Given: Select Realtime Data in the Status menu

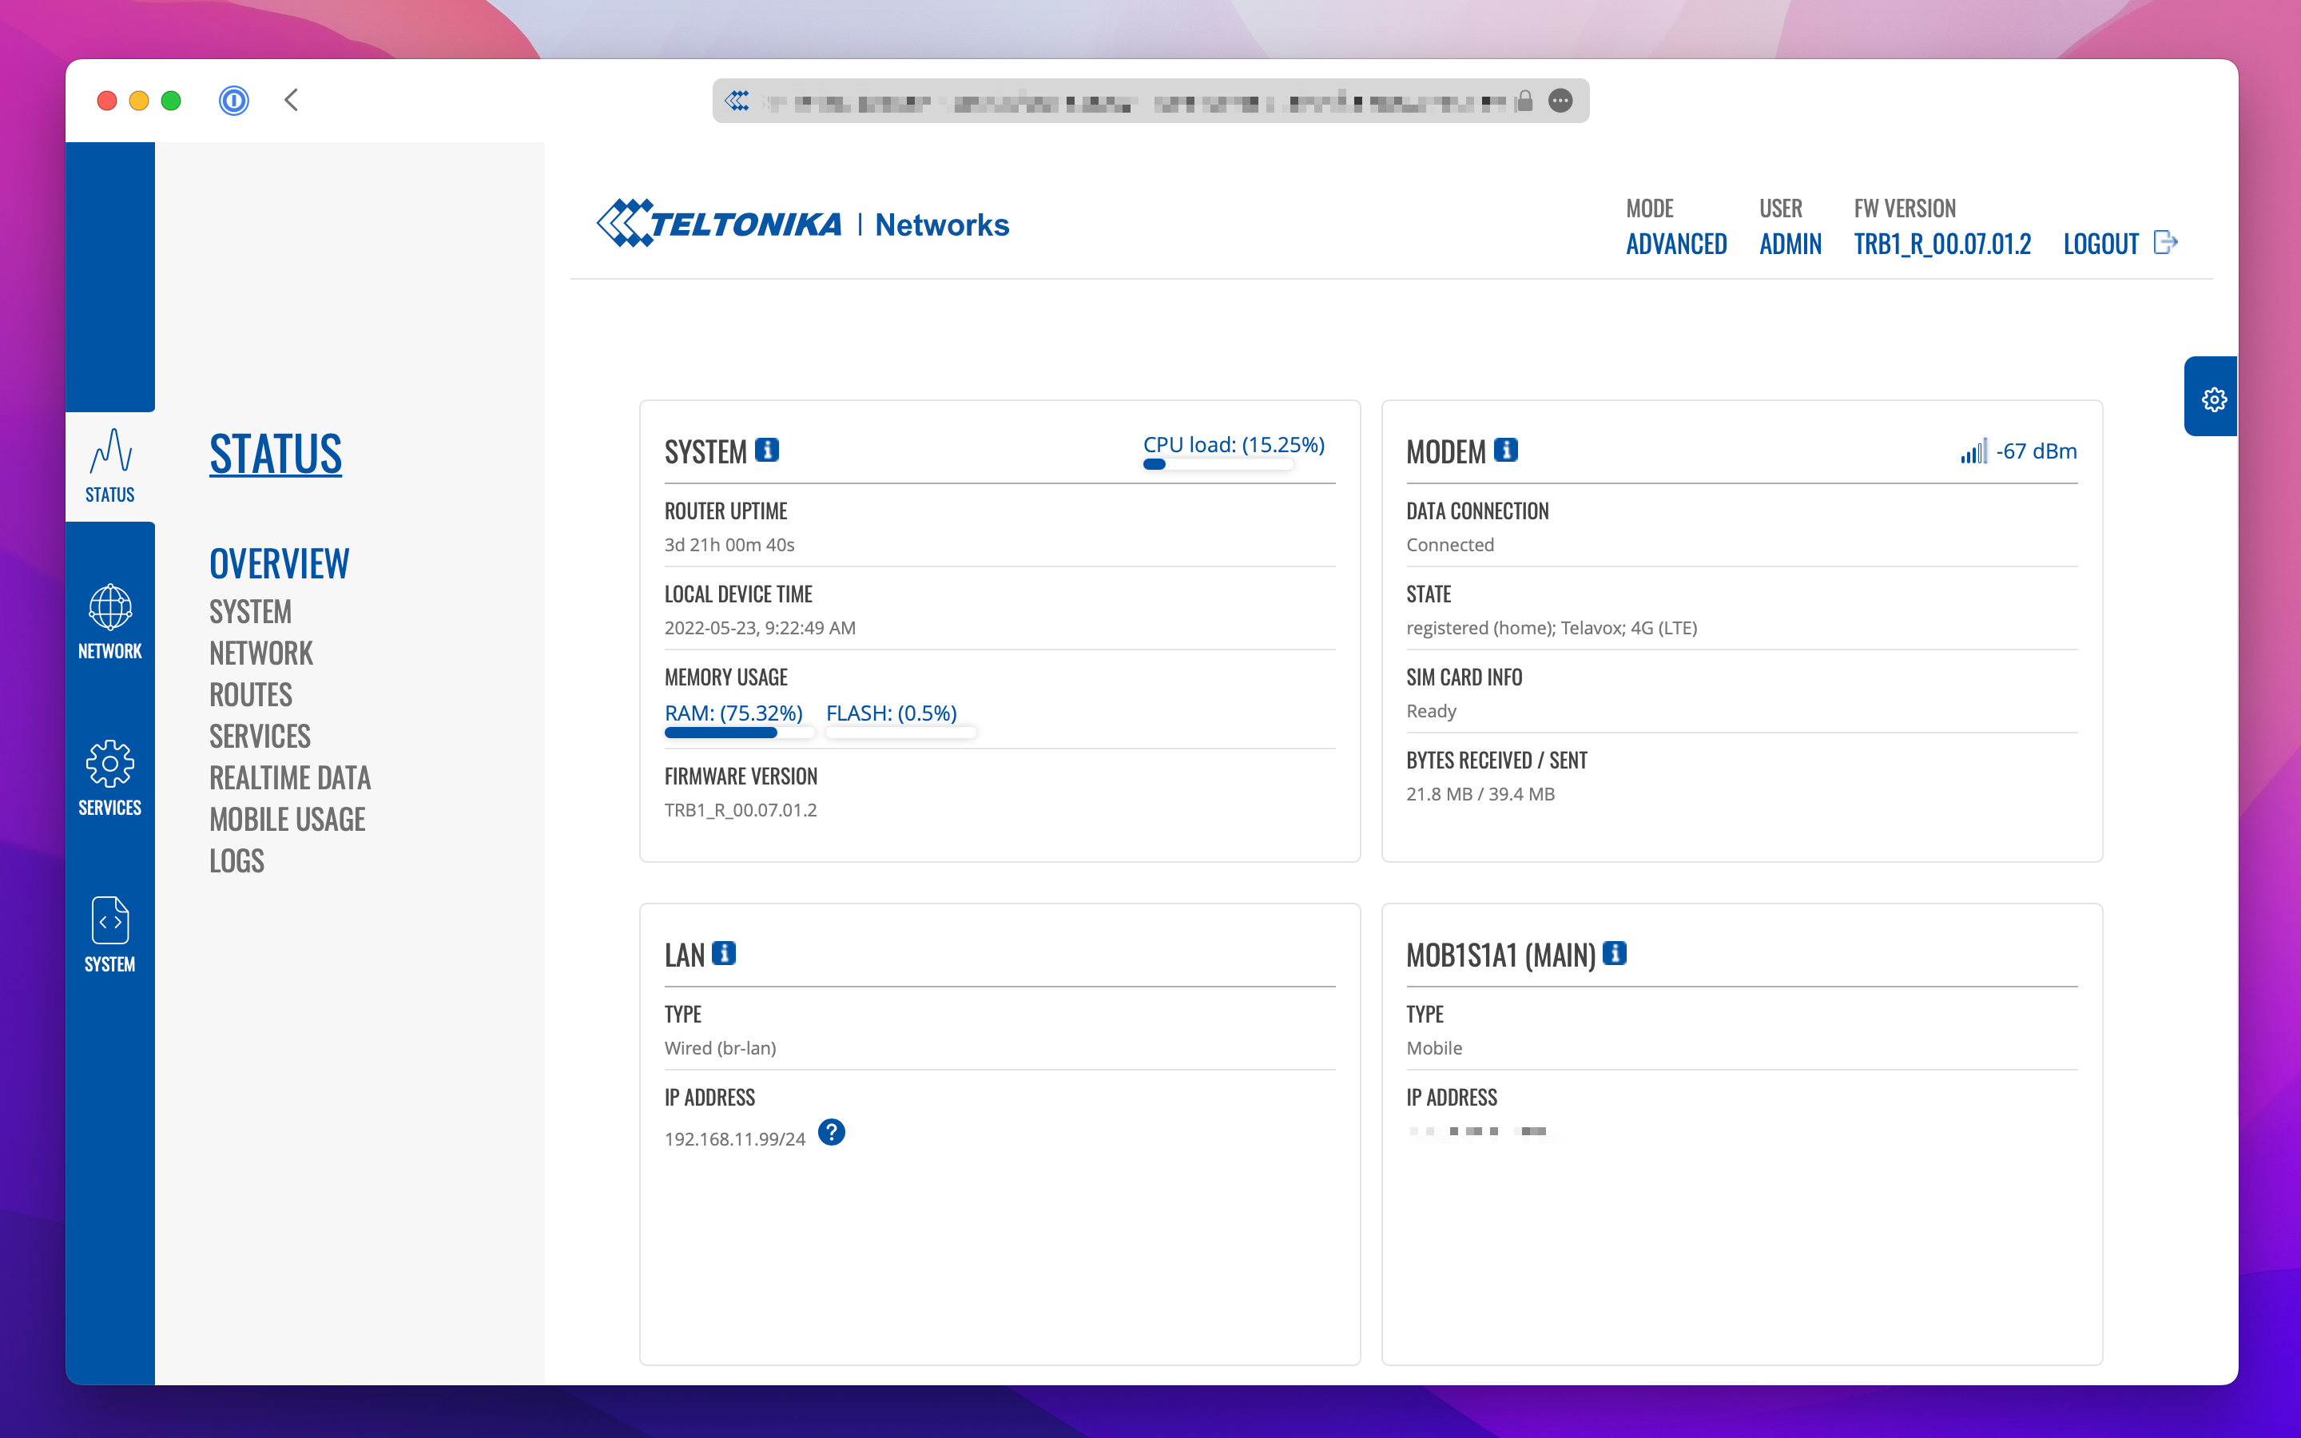Looking at the screenshot, I should point(290,777).
